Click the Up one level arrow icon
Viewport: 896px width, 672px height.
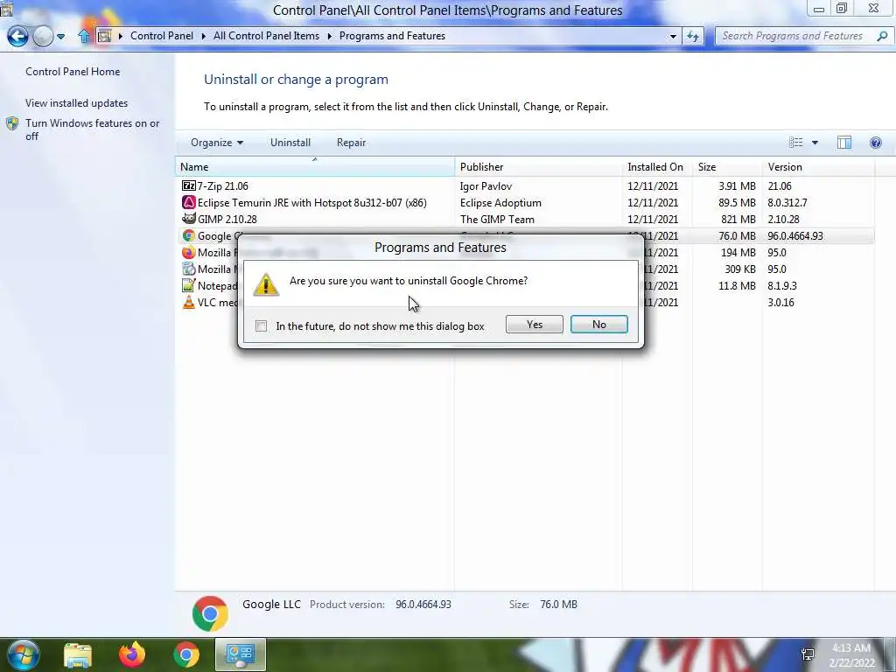84,36
